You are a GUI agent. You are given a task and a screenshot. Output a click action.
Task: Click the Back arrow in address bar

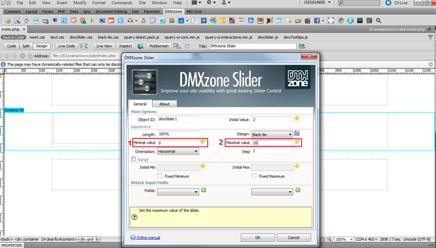coord(7,56)
